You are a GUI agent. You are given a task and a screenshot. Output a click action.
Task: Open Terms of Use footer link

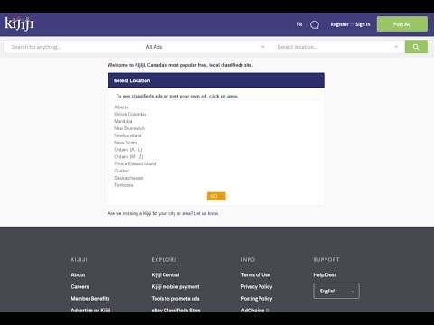coord(256,274)
